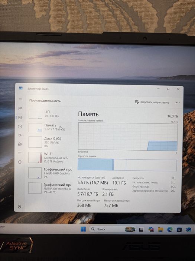Click the memory composition bar
Screen dimensions: 195x261
coord(127,165)
